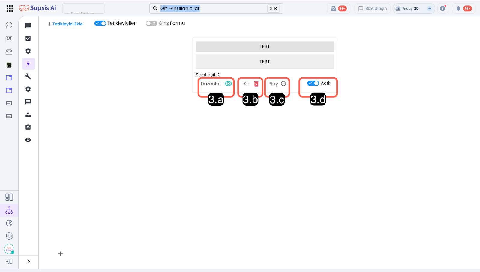
Task: Open the pie chart reports menu item
Action: [9, 223]
